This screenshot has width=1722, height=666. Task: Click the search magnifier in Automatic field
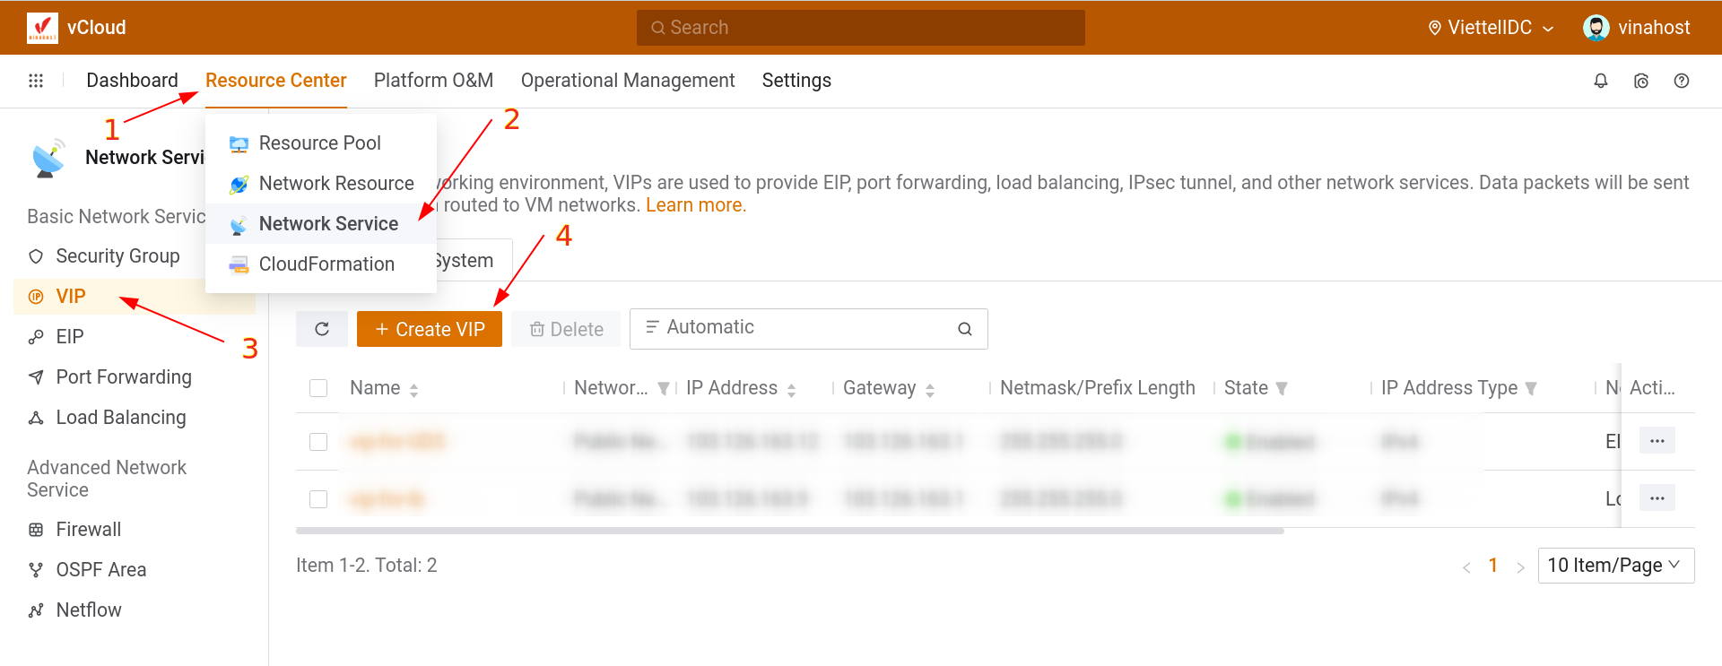(x=964, y=329)
